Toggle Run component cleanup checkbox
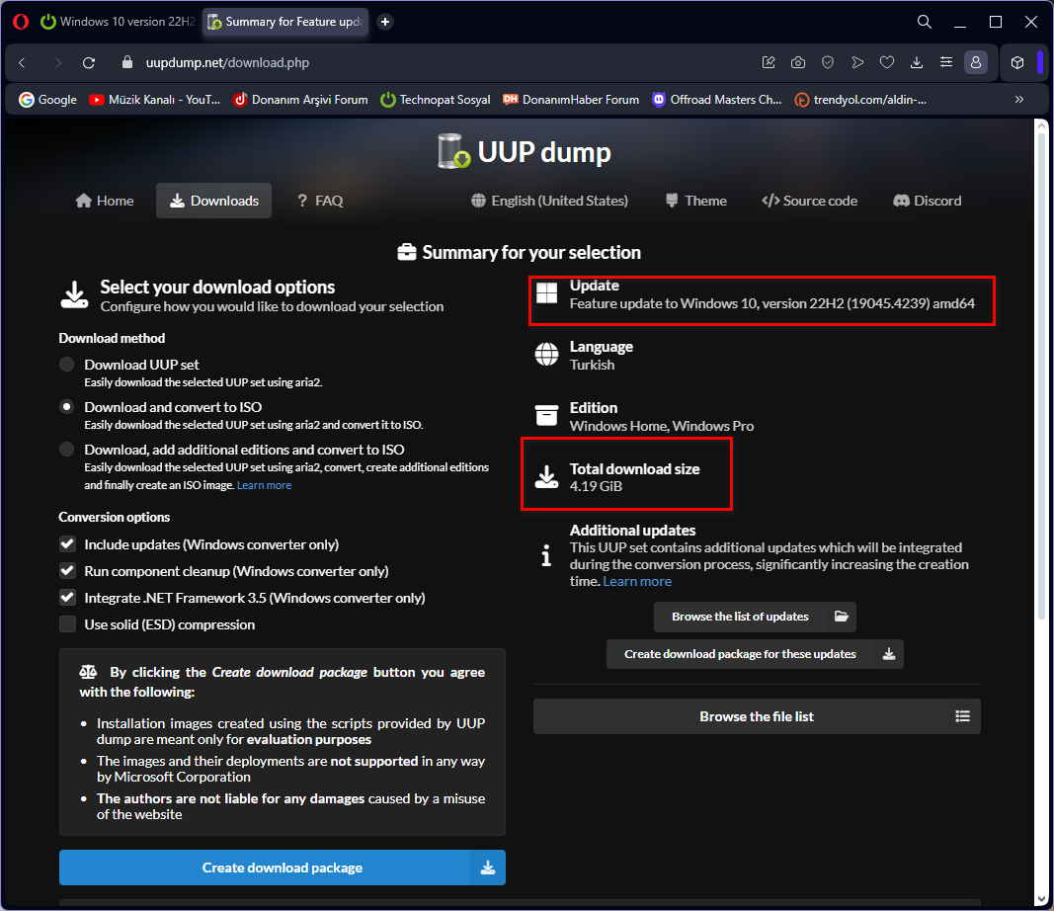This screenshot has height=911, width=1054. pyautogui.click(x=67, y=571)
